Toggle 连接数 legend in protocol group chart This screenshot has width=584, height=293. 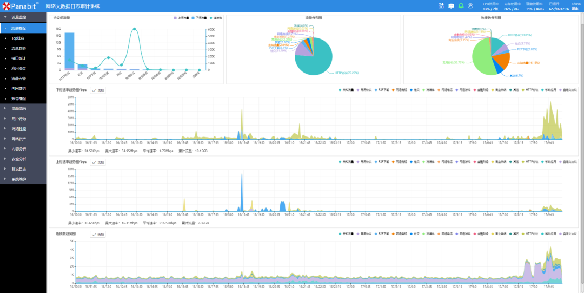point(216,18)
